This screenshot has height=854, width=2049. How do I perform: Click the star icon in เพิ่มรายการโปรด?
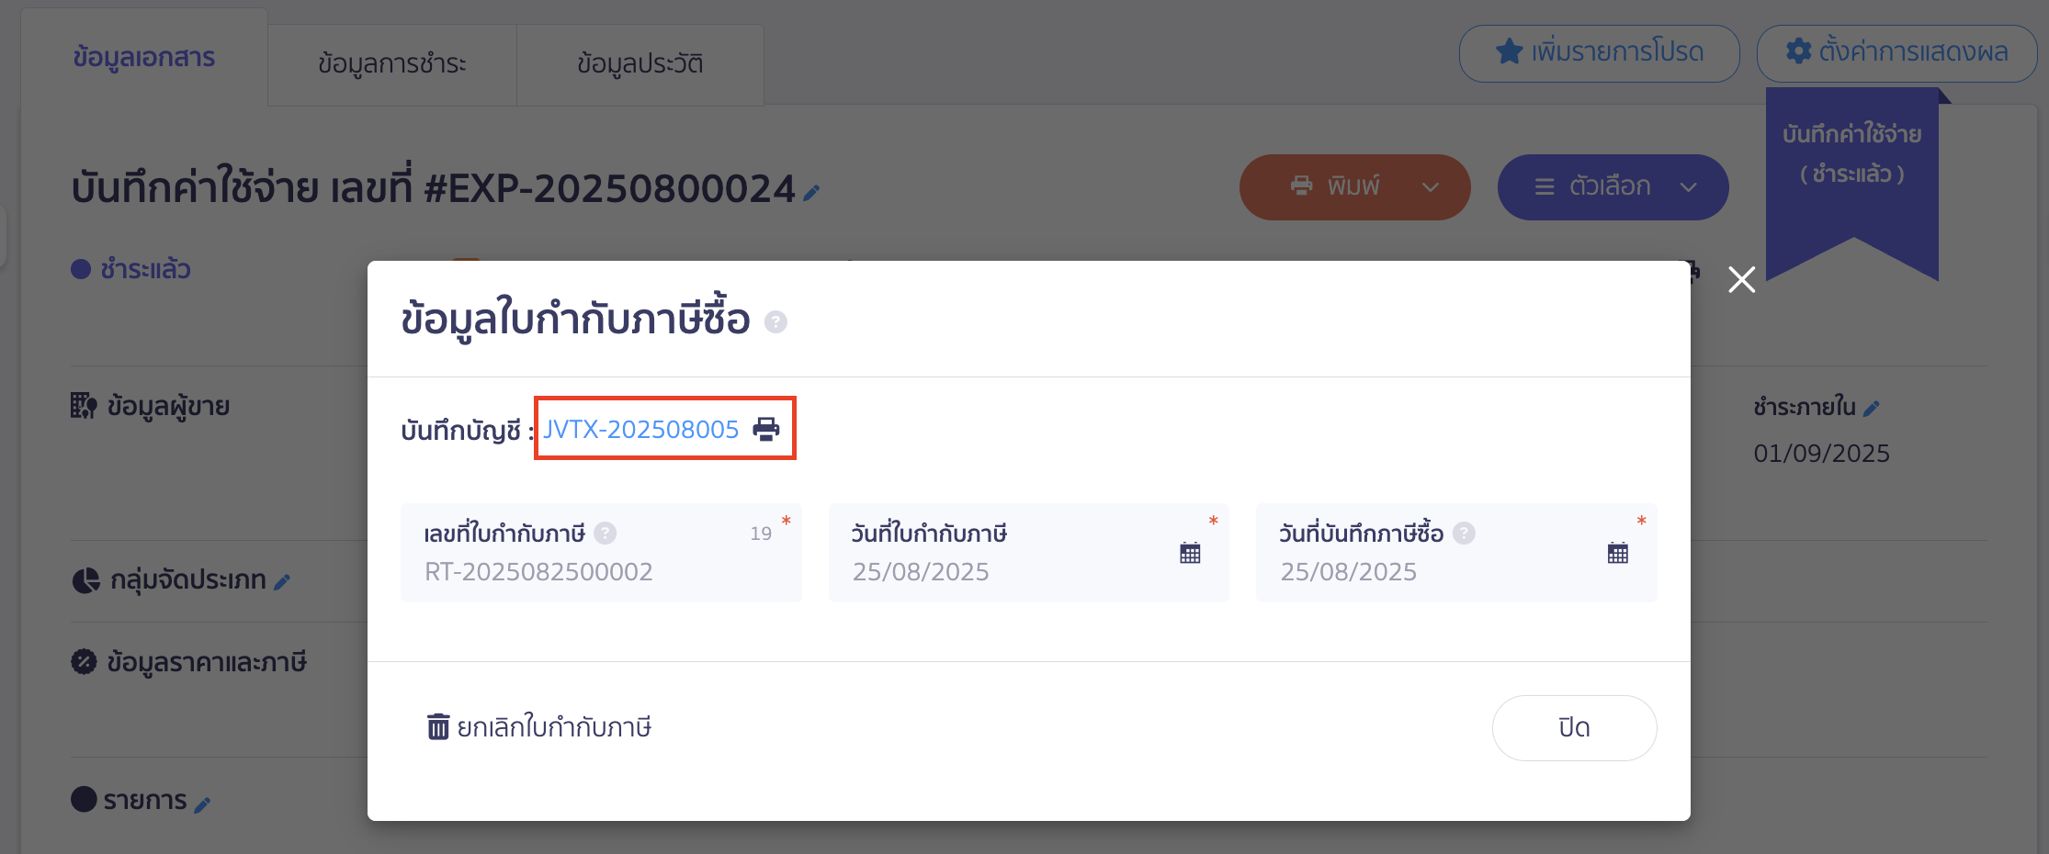(1509, 51)
